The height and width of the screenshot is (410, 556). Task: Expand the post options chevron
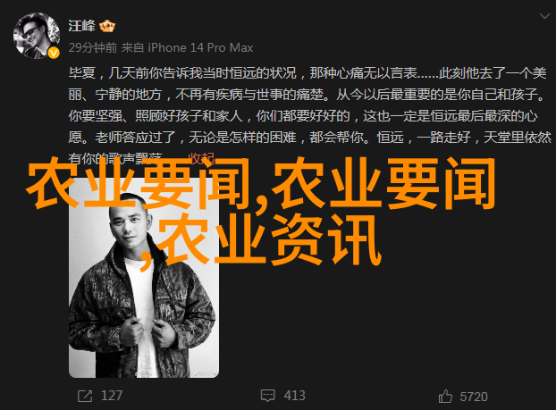click(544, 16)
